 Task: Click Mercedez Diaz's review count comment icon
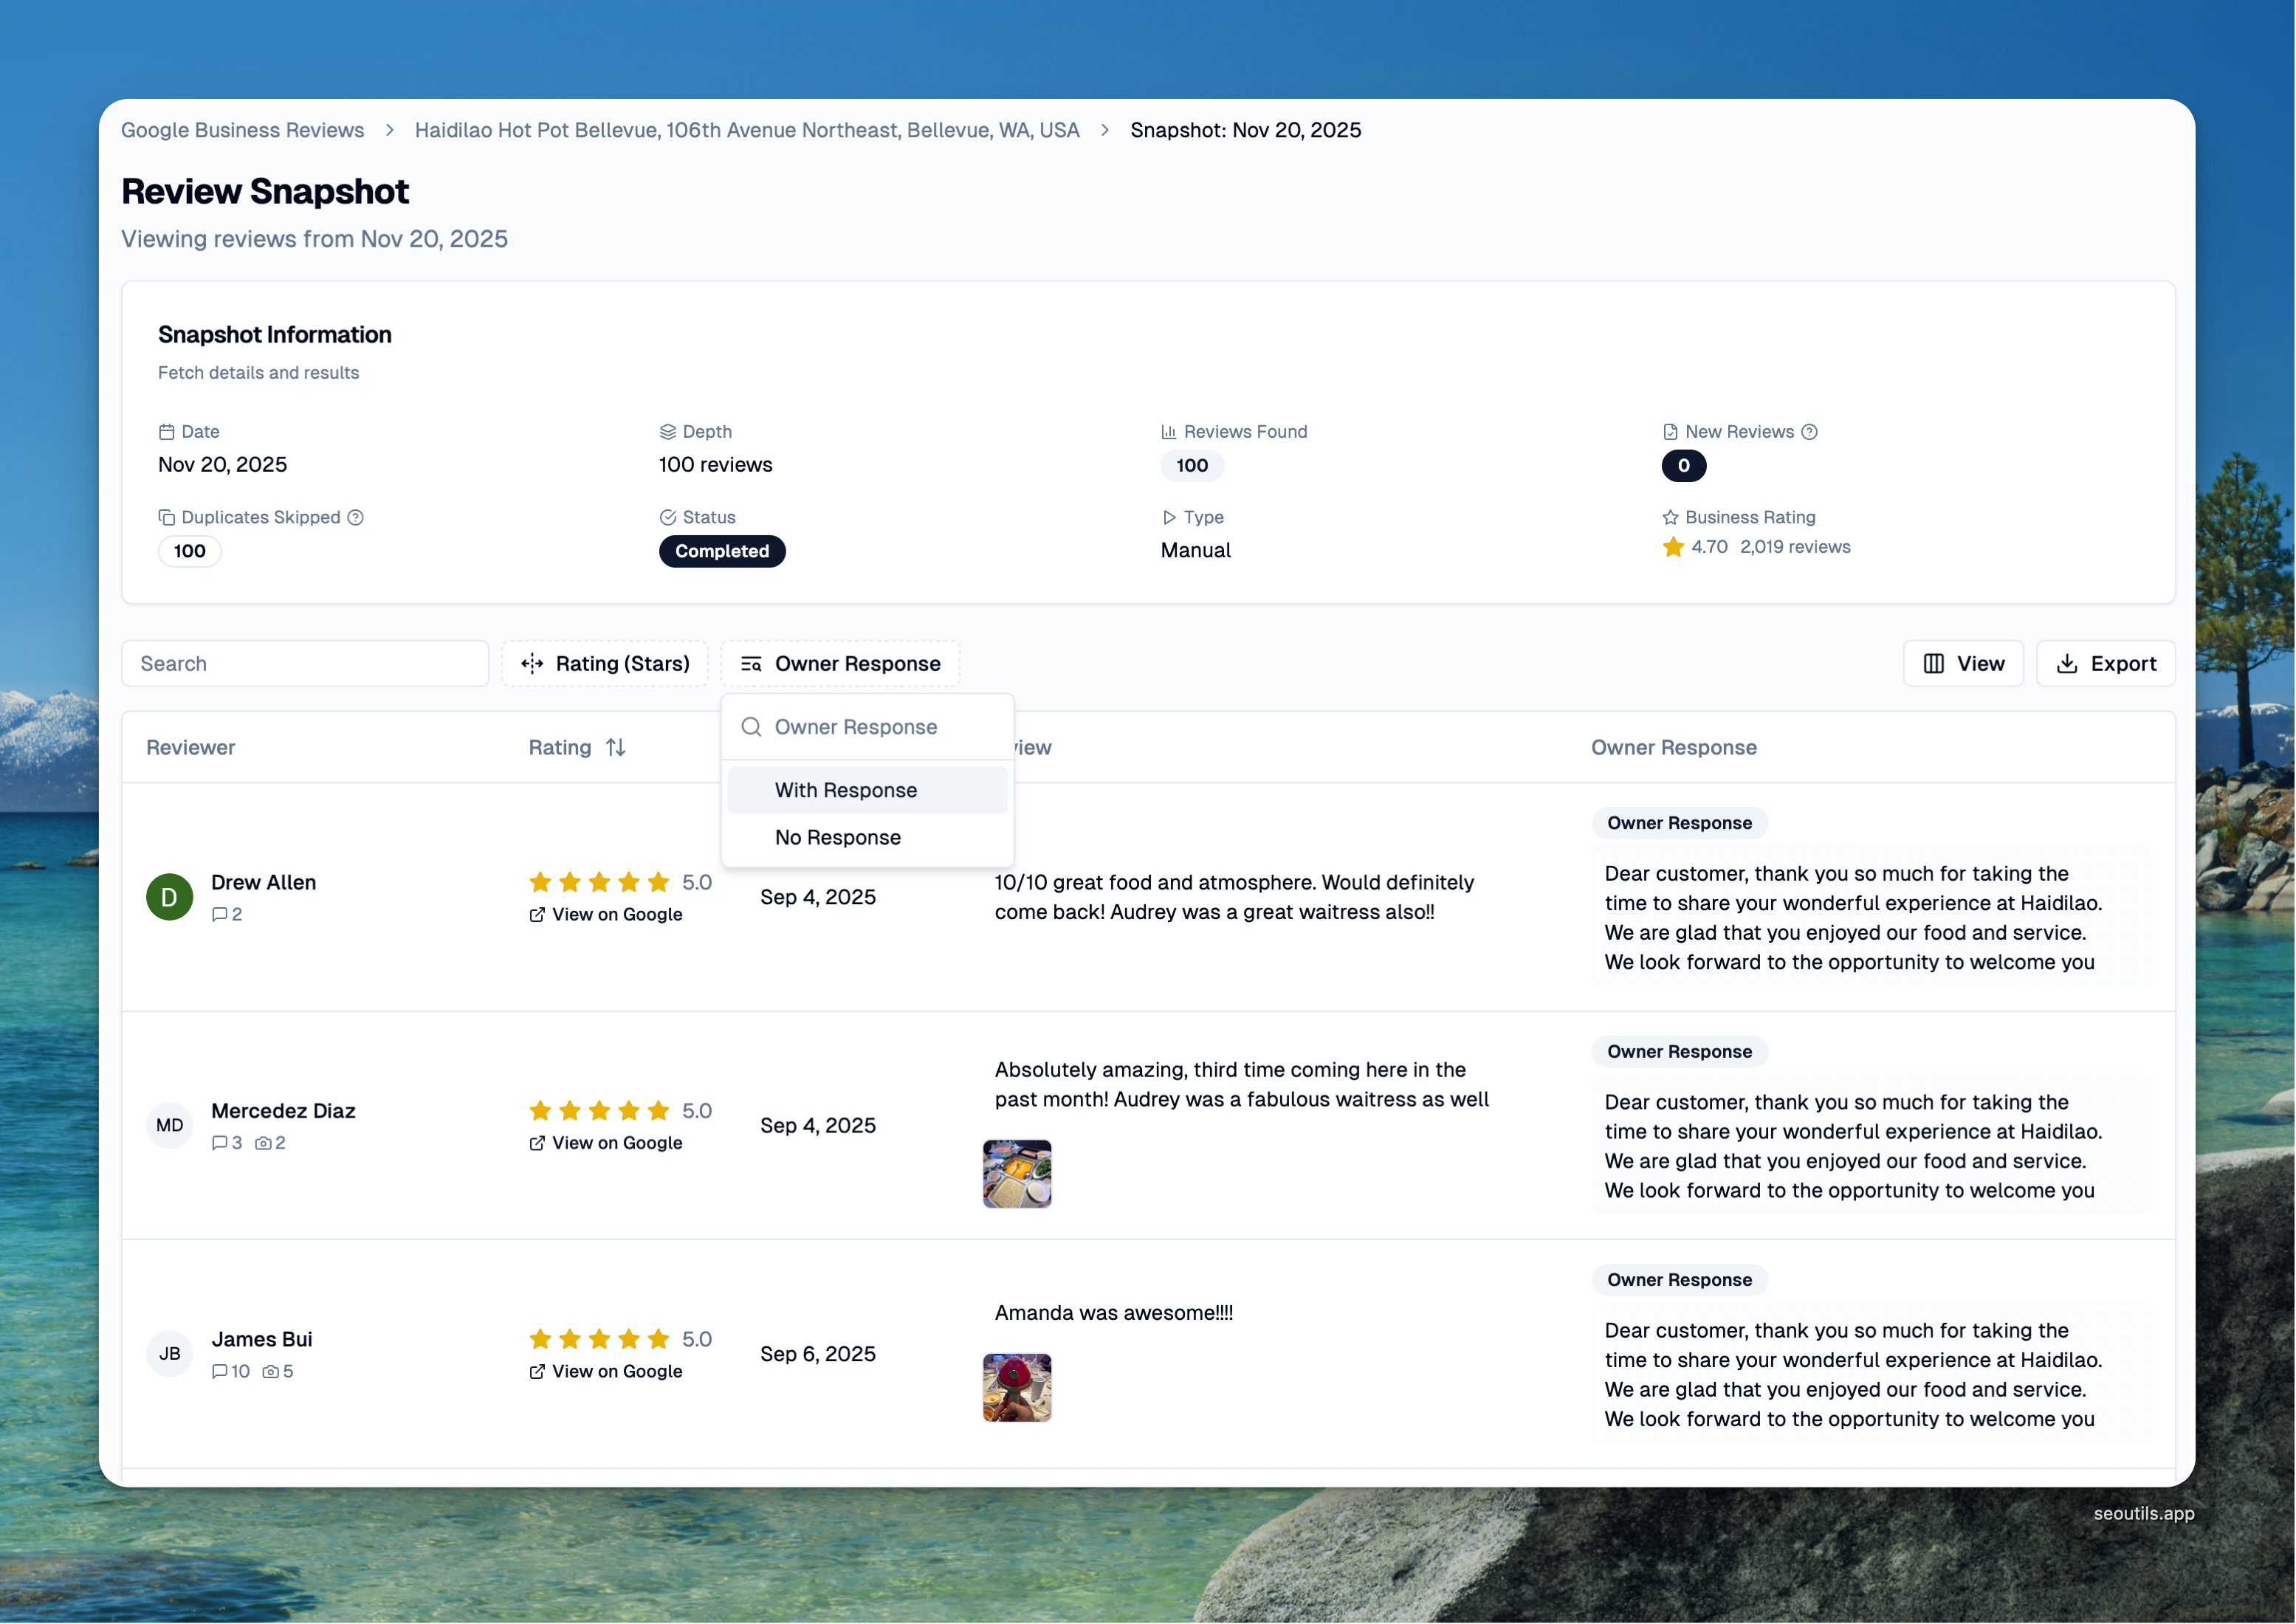[219, 1143]
